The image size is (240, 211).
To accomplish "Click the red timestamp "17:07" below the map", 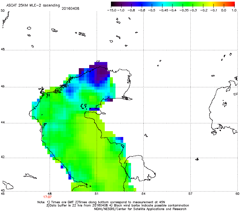I will (47, 197).
